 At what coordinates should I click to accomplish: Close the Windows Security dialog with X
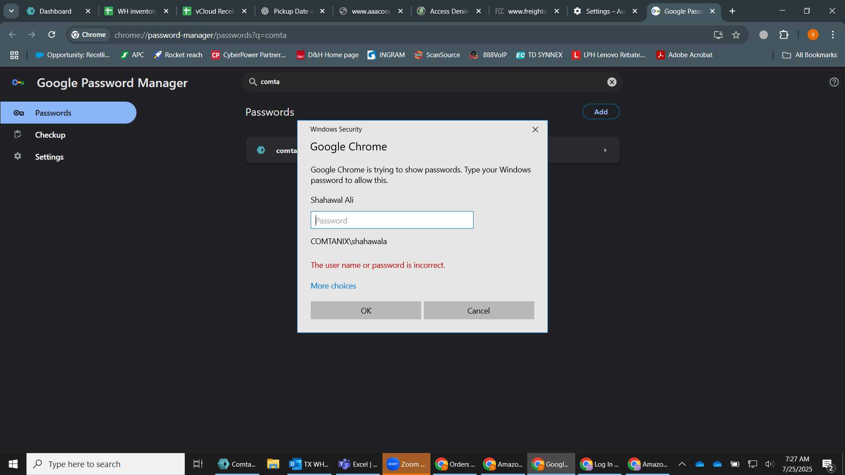point(535,129)
